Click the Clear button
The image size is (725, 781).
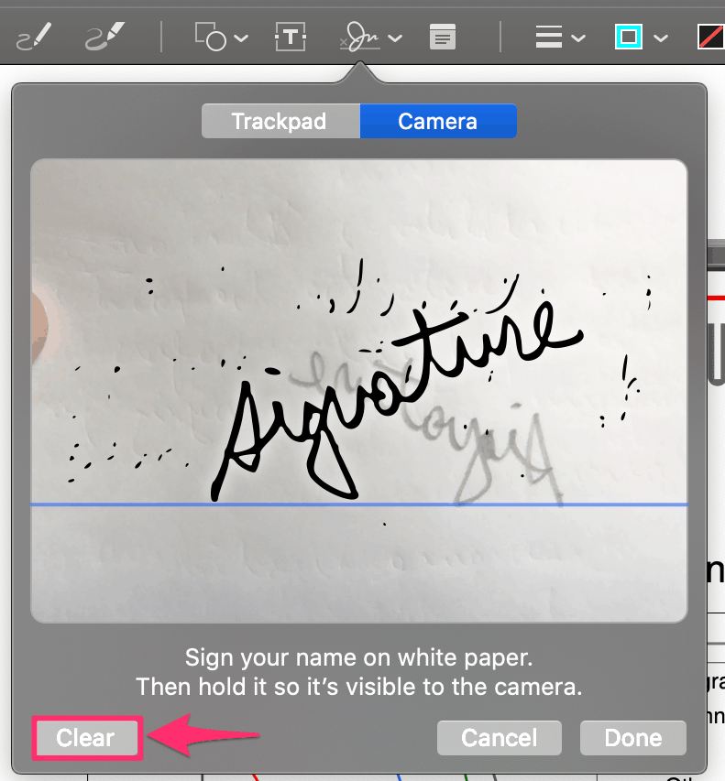coord(86,738)
